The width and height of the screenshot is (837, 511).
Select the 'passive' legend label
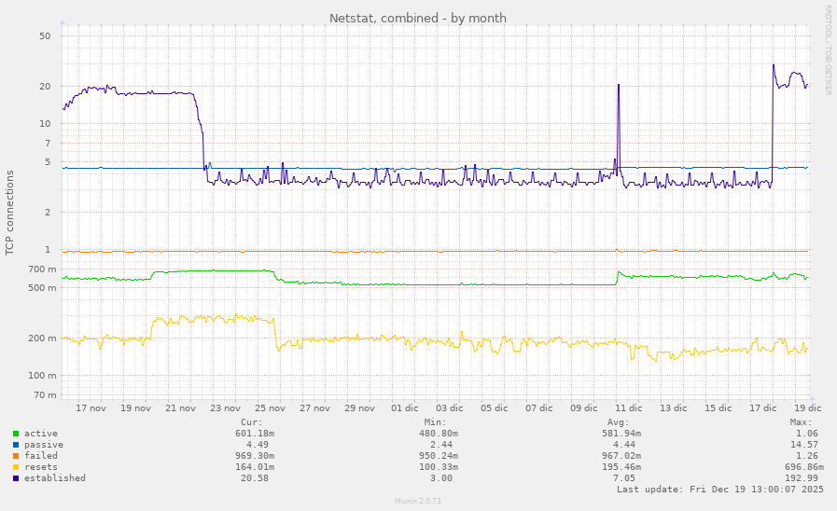[43, 445]
